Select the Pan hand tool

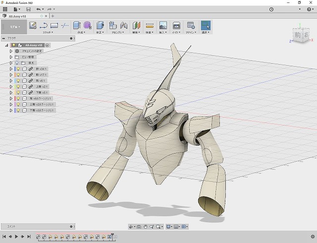click(x=145, y=227)
